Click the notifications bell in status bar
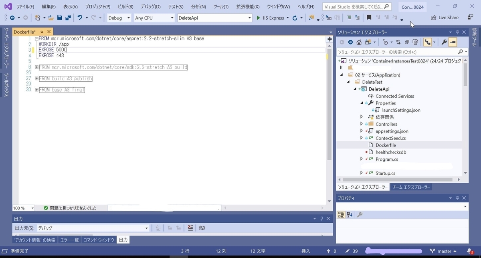Image resolution: width=481 pixels, height=258 pixels. 470,251
